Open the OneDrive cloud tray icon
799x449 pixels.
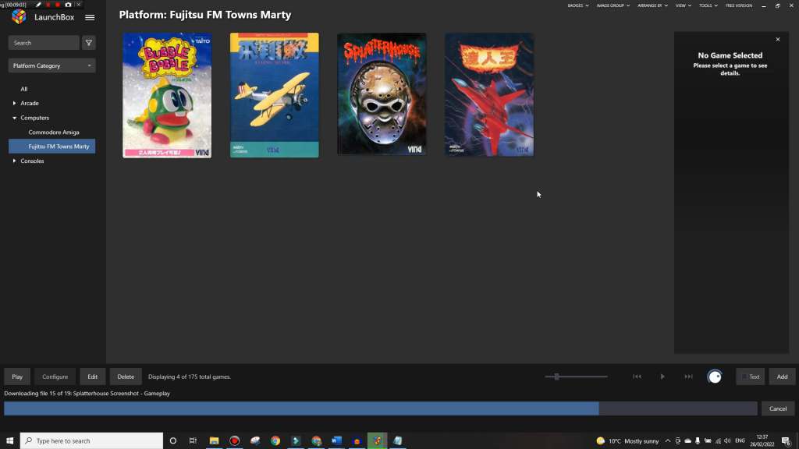click(x=688, y=441)
